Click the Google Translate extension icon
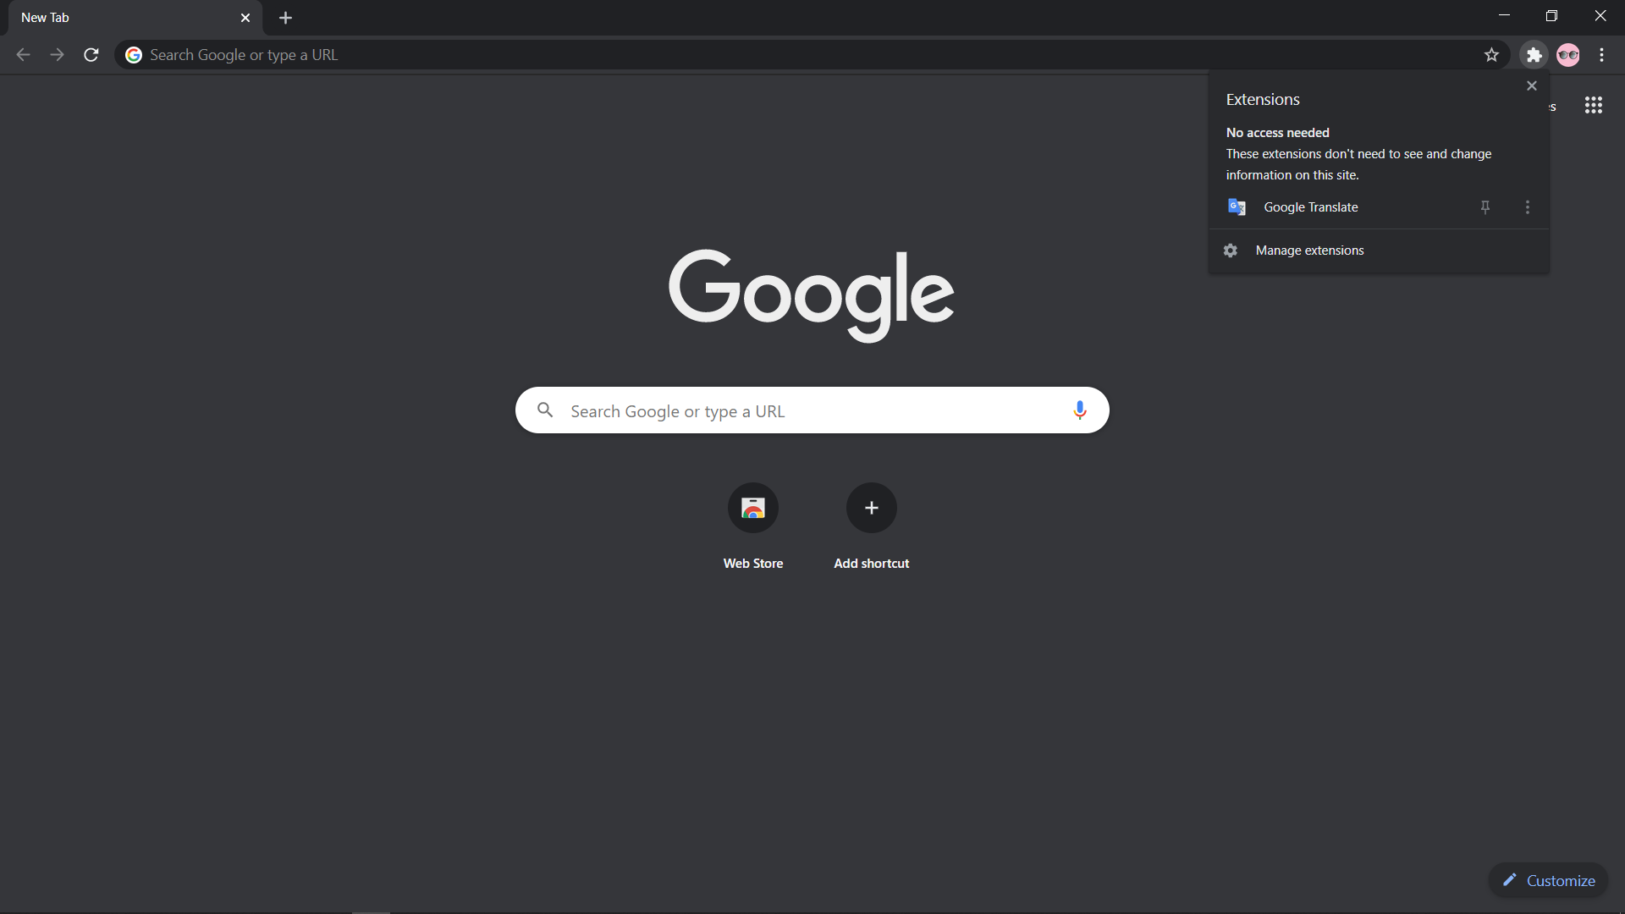Screen dimensions: 1625x914 [1237, 207]
